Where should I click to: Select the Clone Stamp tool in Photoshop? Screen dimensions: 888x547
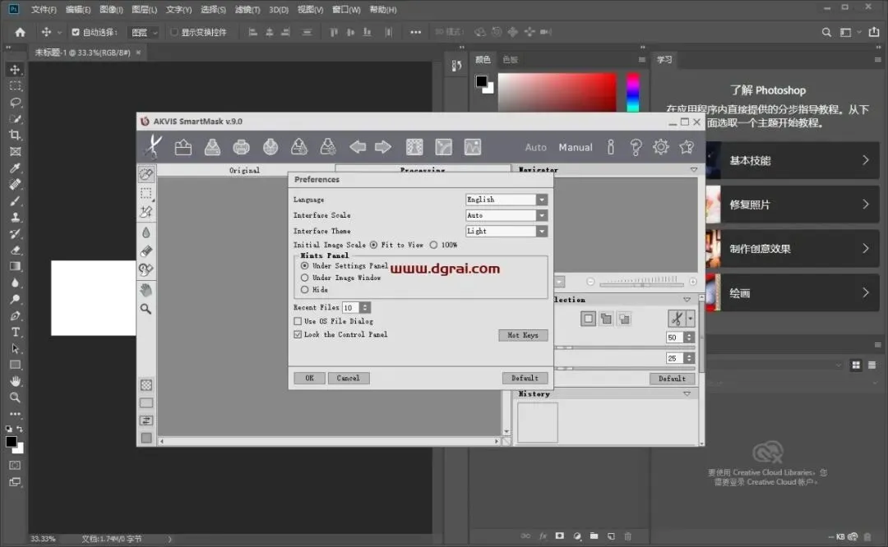16,217
